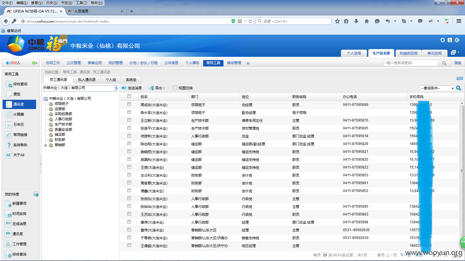
Task: Switch to 私人通讯录 tab
Action: pos(87,80)
